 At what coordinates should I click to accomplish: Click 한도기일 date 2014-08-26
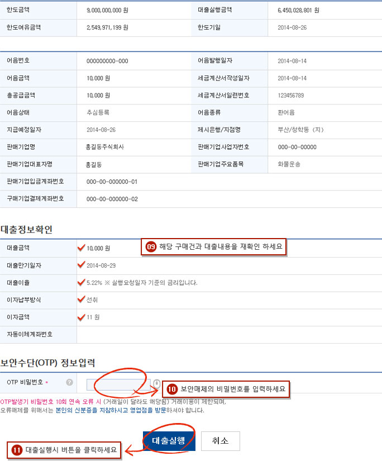[292, 27]
